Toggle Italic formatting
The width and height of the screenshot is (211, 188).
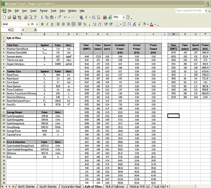tap(47, 24)
